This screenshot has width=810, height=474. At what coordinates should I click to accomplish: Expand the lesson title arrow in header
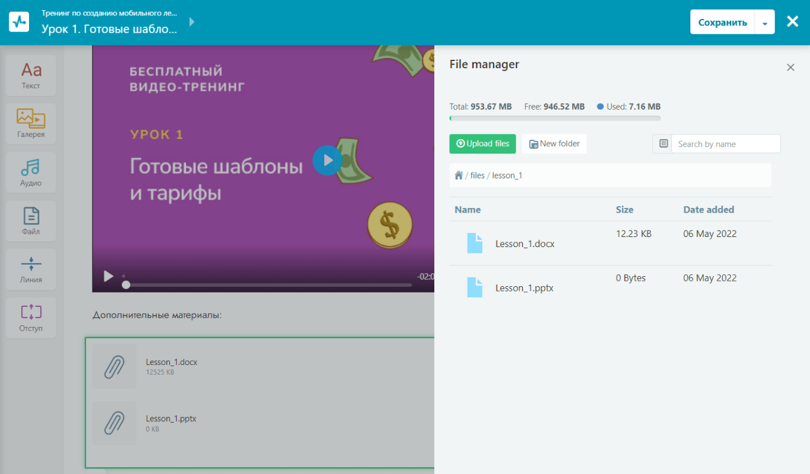(191, 22)
